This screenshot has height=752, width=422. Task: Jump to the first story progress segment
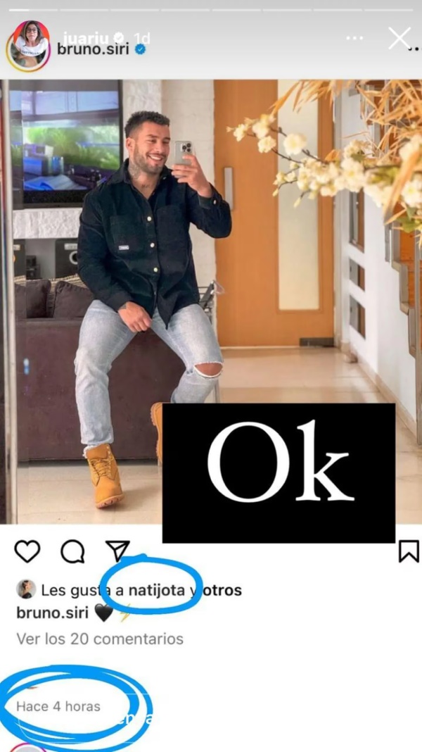tap(28, 10)
